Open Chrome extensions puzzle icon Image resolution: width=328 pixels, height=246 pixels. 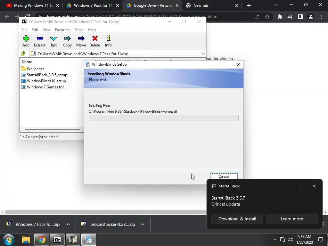pyautogui.click(x=280, y=17)
